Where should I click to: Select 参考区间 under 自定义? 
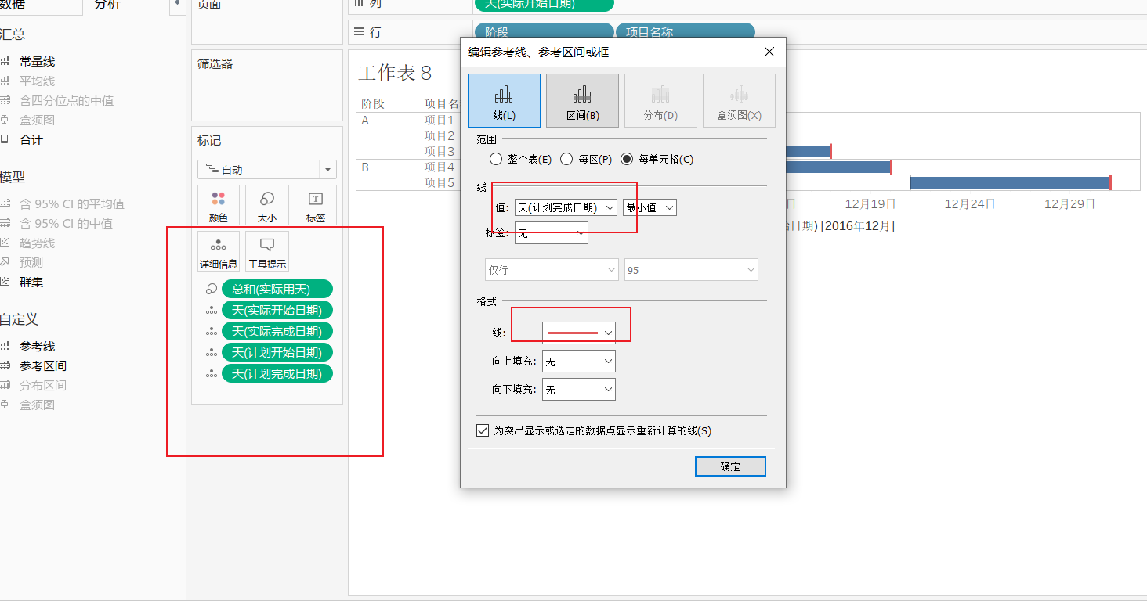pos(43,366)
